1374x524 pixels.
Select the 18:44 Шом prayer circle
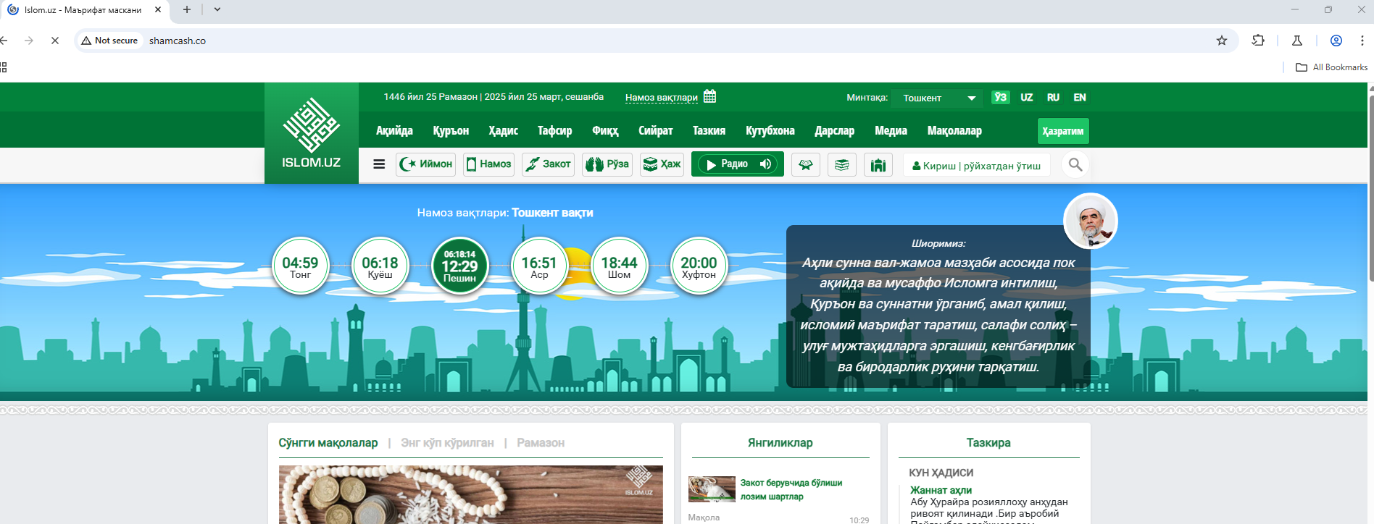click(x=619, y=266)
